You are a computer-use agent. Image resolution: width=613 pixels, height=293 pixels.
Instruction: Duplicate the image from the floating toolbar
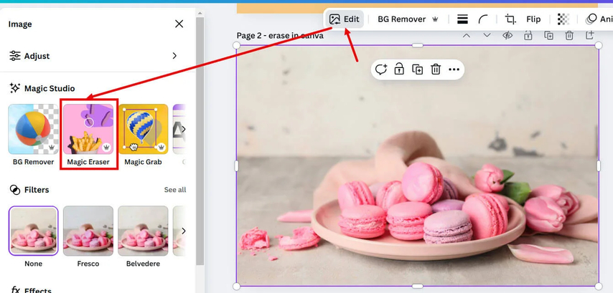[x=418, y=69]
